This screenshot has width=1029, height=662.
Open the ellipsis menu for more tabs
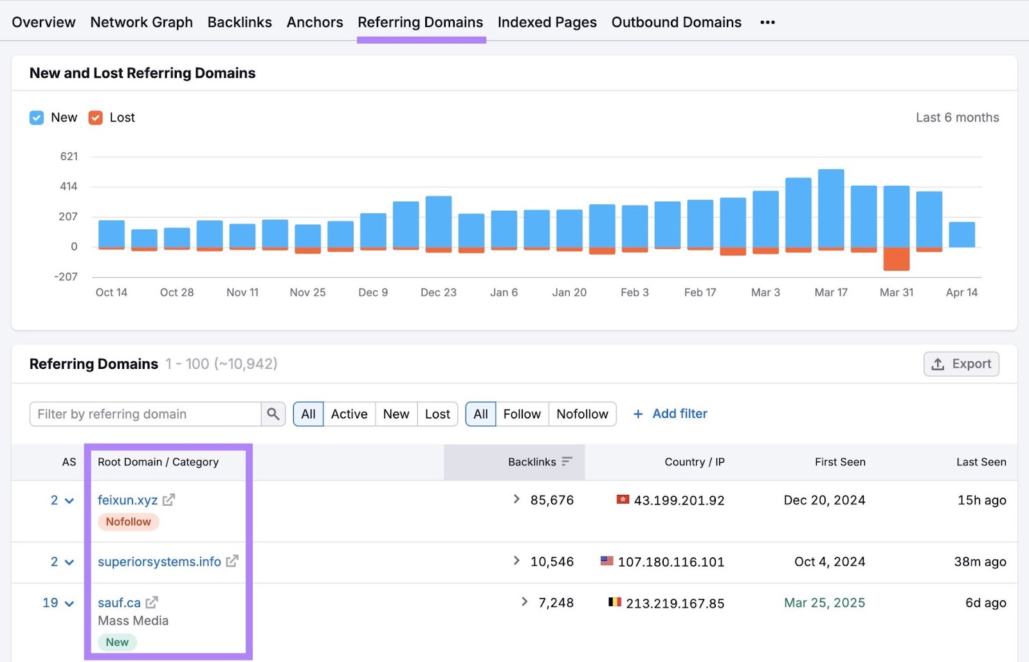(x=767, y=22)
